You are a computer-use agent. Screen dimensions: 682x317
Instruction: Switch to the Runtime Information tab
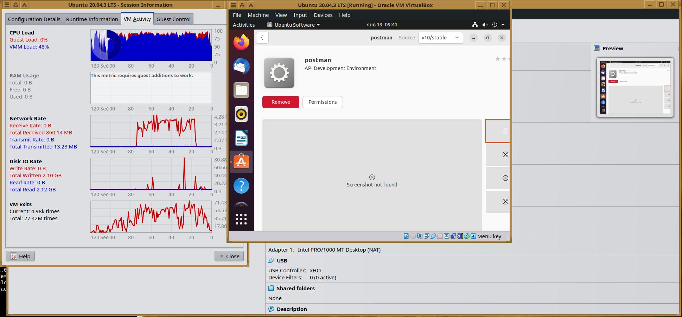coord(92,19)
